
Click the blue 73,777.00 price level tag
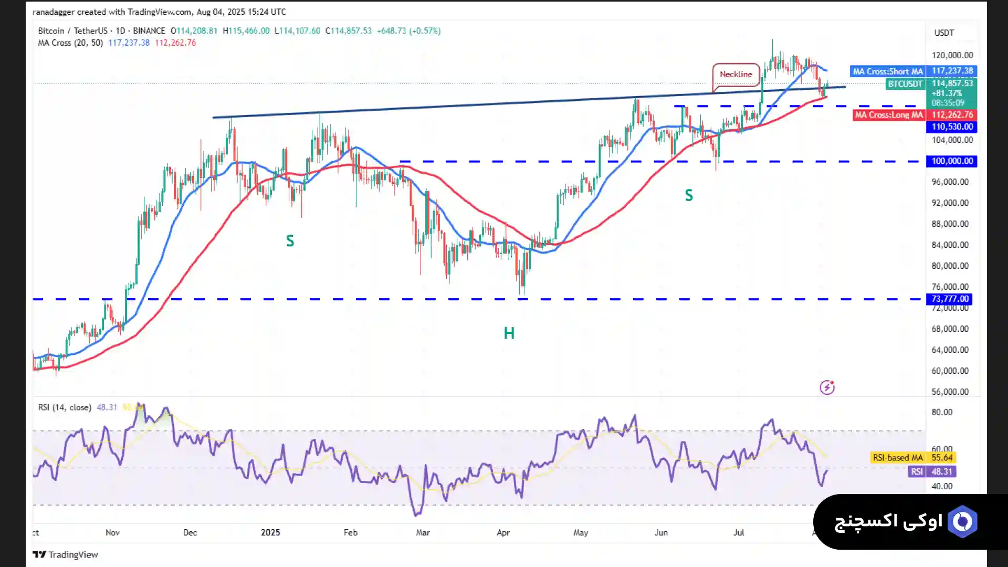(x=950, y=299)
